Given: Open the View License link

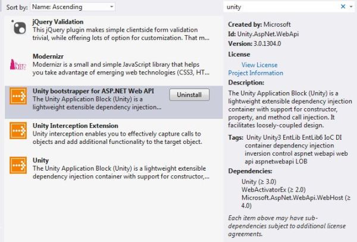Looking at the screenshot, I should [259, 65].
